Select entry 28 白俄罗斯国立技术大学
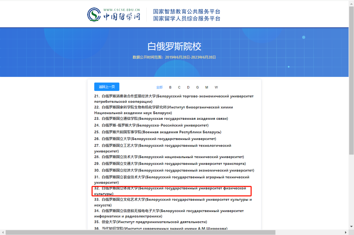The height and width of the screenshot is (235, 354). click(169, 157)
